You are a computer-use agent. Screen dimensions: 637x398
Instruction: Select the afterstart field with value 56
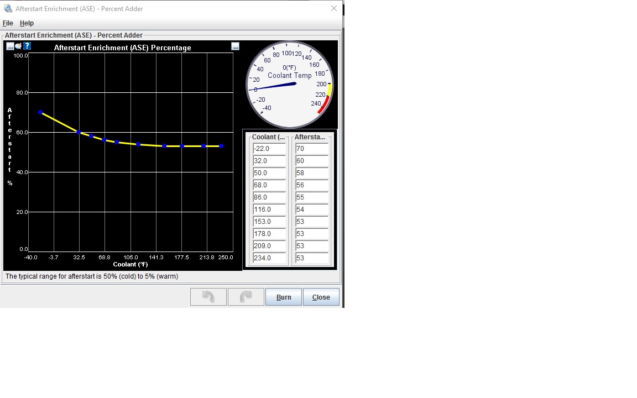pyautogui.click(x=312, y=185)
